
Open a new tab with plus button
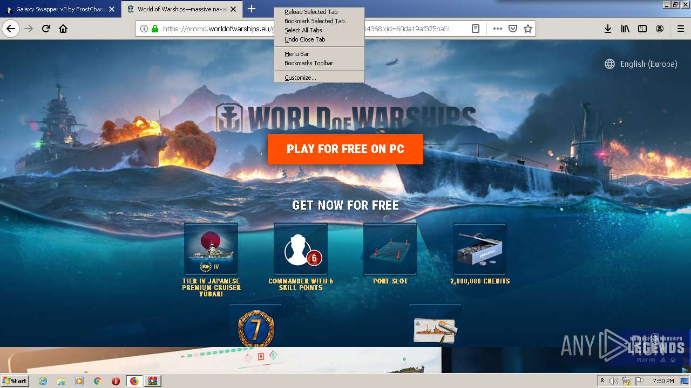(x=252, y=9)
